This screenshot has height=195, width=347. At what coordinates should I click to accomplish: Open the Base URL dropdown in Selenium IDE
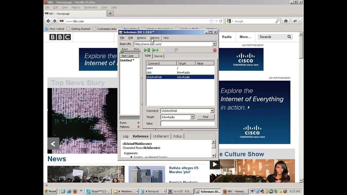click(x=214, y=44)
